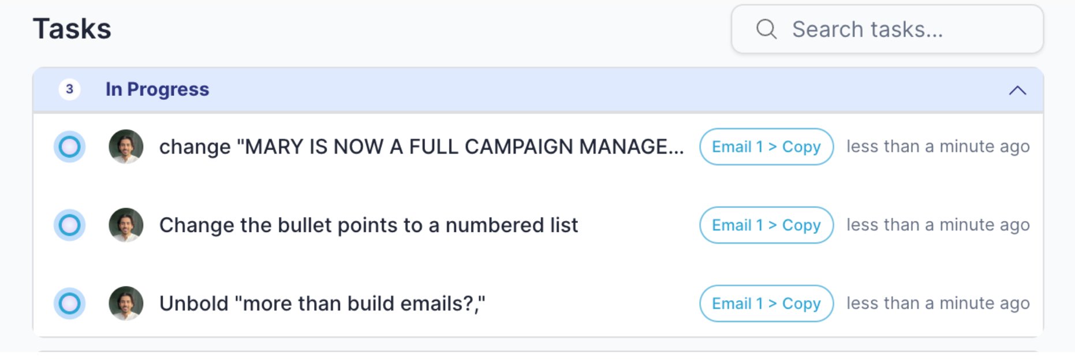Image resolution: width=1075 pixels, height=359 pixels.
Task: Click assignee avatar on Unbold task
Action: point(126,304)
